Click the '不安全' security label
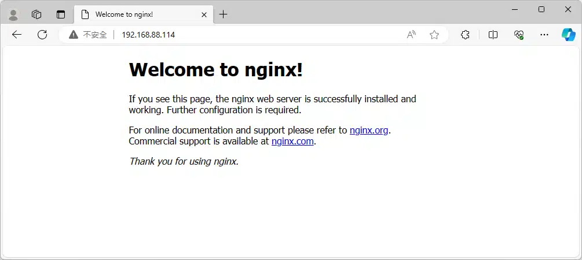The width and height of the screenshot is (582, 260). (94, 35)
